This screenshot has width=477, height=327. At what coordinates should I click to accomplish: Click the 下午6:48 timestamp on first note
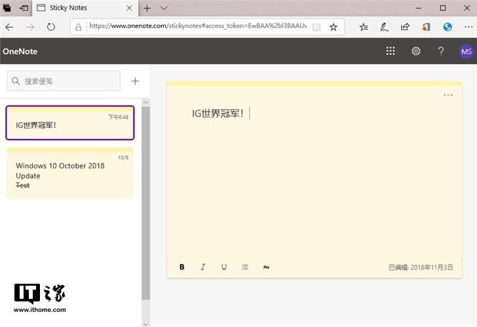tap(119, 117)
